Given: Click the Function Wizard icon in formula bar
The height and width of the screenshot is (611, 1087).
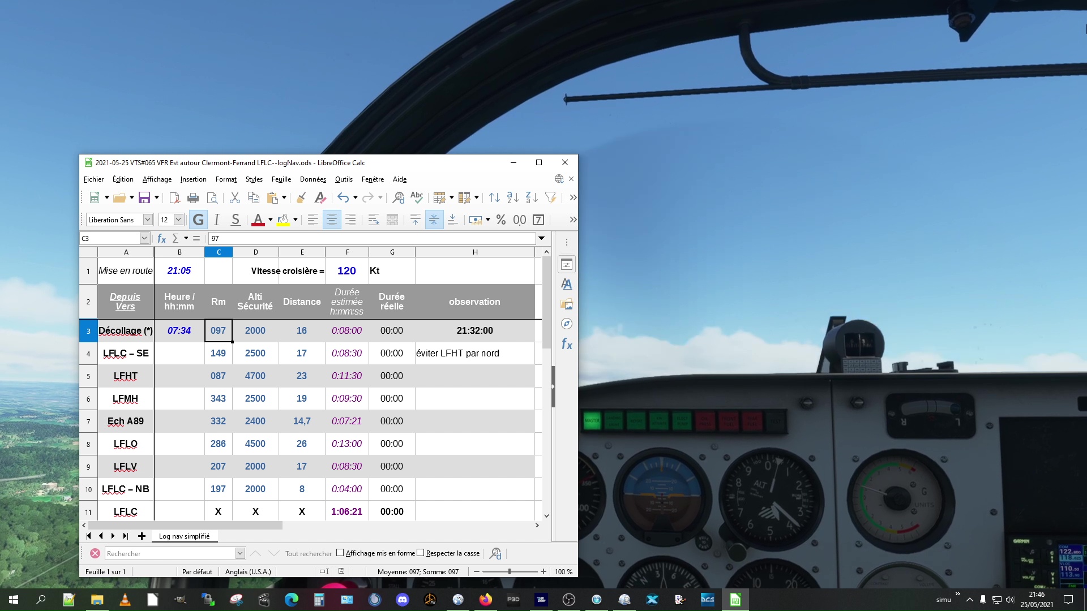Looking at the screenshot, I should (161, 238).
